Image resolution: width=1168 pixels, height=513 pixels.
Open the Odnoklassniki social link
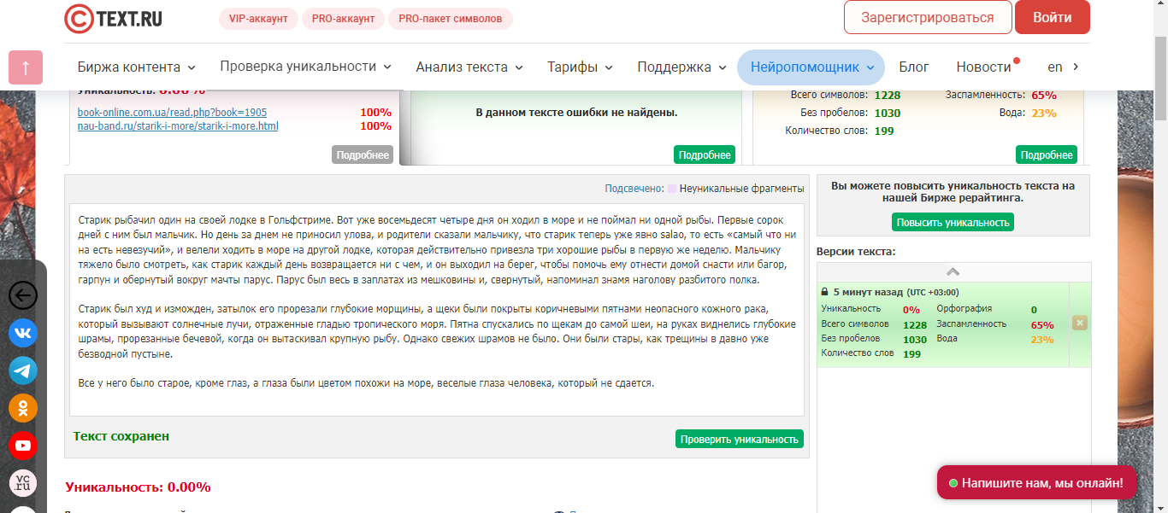23,408
